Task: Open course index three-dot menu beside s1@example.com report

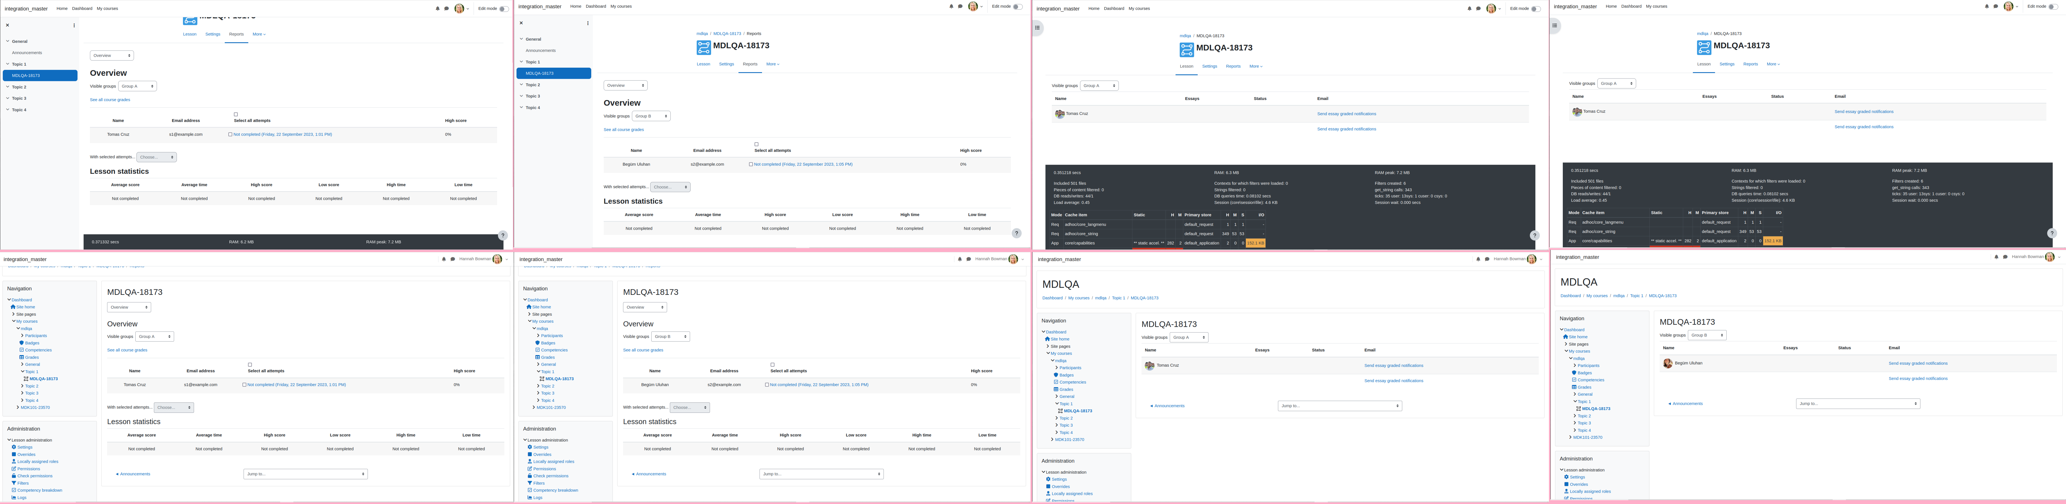Action: click(74, 25)
